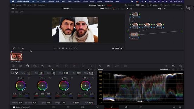Open the Tracker palette icon

point(92,66)
